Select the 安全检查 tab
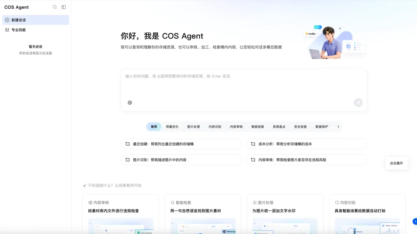417x234 pixels. click(x=300, y=127)
